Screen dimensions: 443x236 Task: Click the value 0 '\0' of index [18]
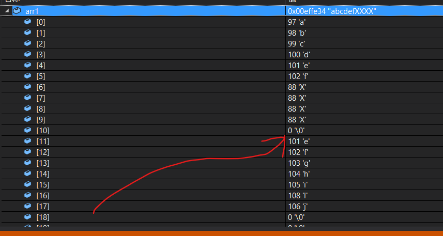pos(296,217)
